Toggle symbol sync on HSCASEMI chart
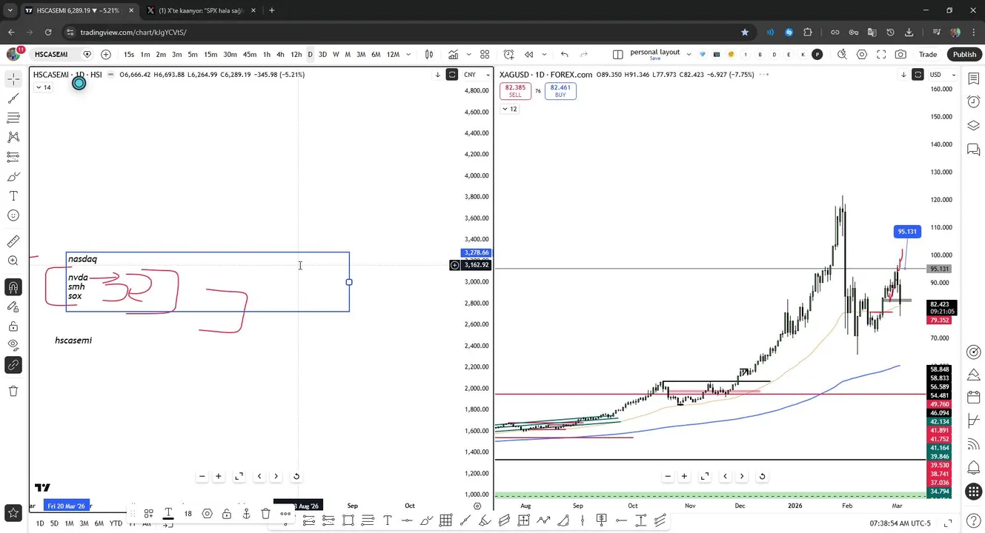The width and height of the screenshot is (985, 533). [x=451, y=75]
